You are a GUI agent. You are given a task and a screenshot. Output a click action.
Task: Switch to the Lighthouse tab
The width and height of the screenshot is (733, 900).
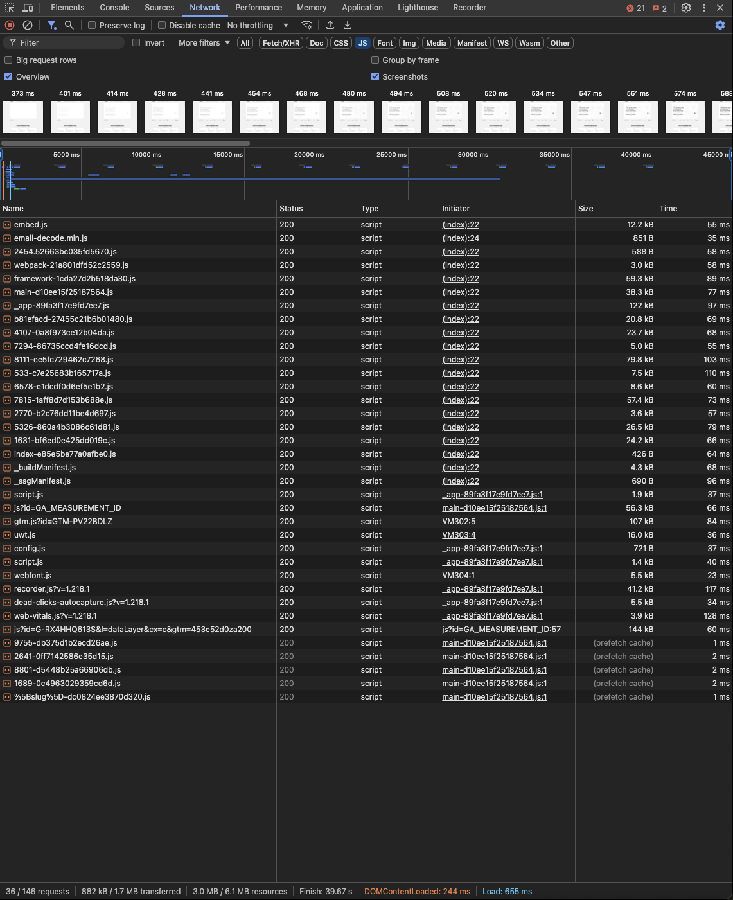pos(418,8)
